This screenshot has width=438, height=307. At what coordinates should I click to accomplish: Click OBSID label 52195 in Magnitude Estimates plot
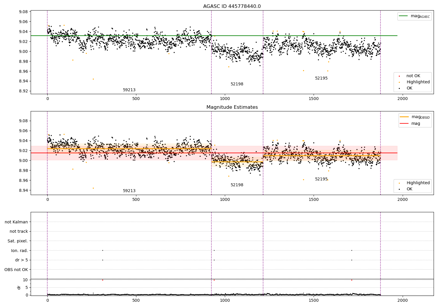321,179
